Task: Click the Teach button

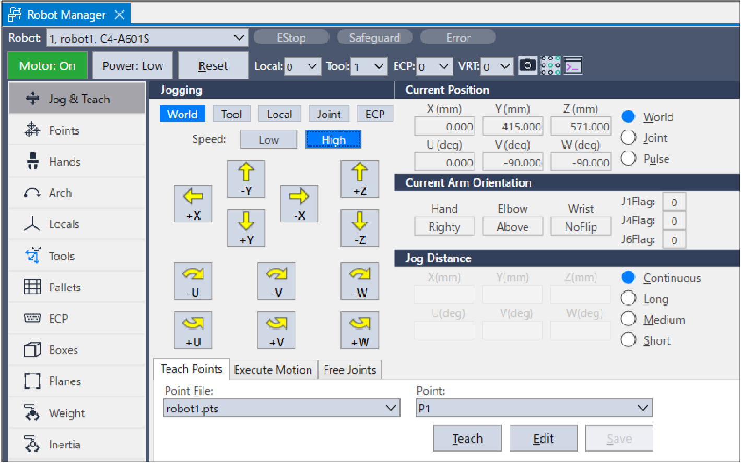Action: click(x=467, y=438)
